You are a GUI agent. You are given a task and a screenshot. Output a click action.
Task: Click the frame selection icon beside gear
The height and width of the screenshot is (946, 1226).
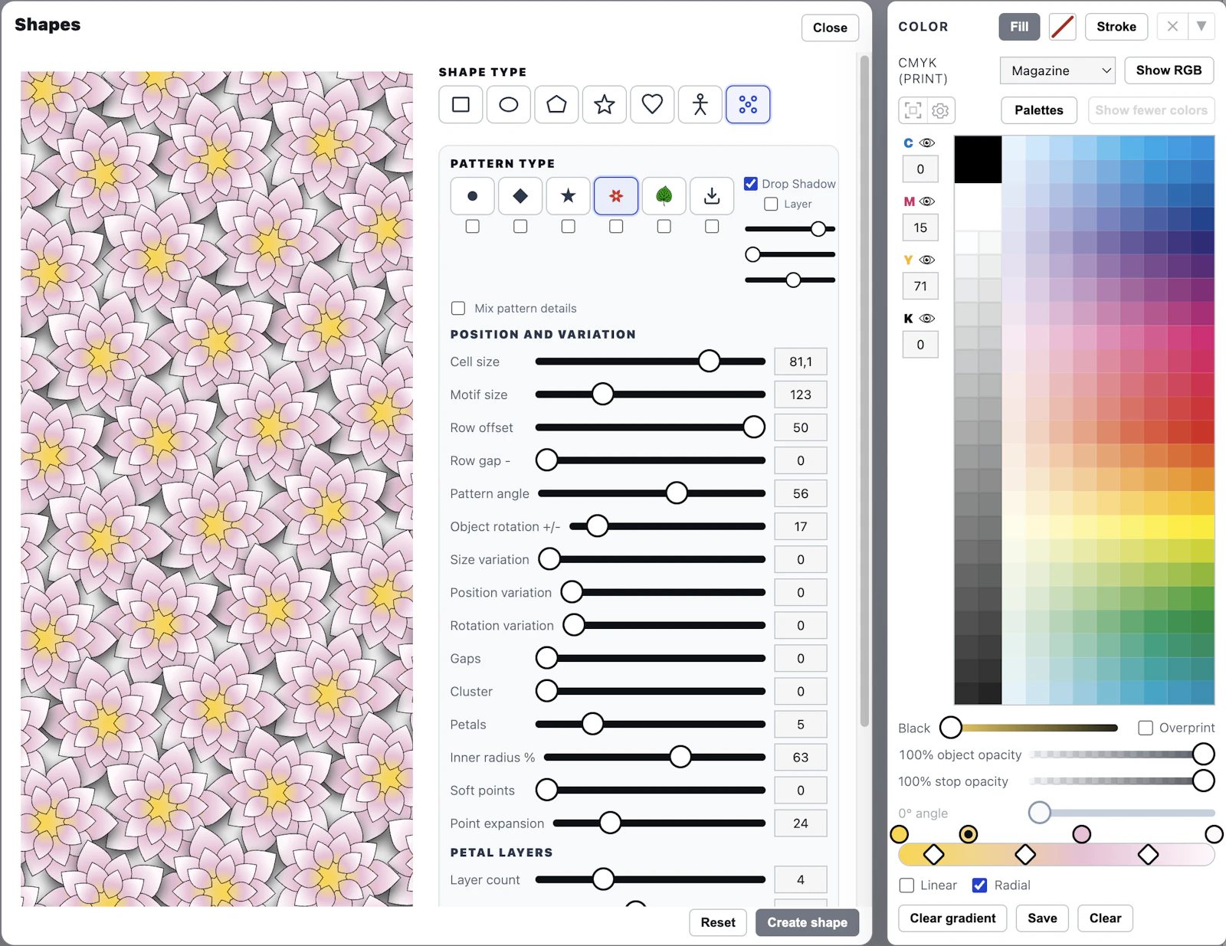point(913,110)
